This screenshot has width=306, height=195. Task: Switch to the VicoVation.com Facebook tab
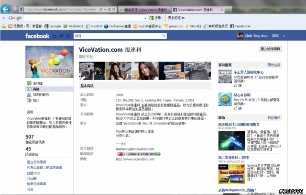click(196, 10)
